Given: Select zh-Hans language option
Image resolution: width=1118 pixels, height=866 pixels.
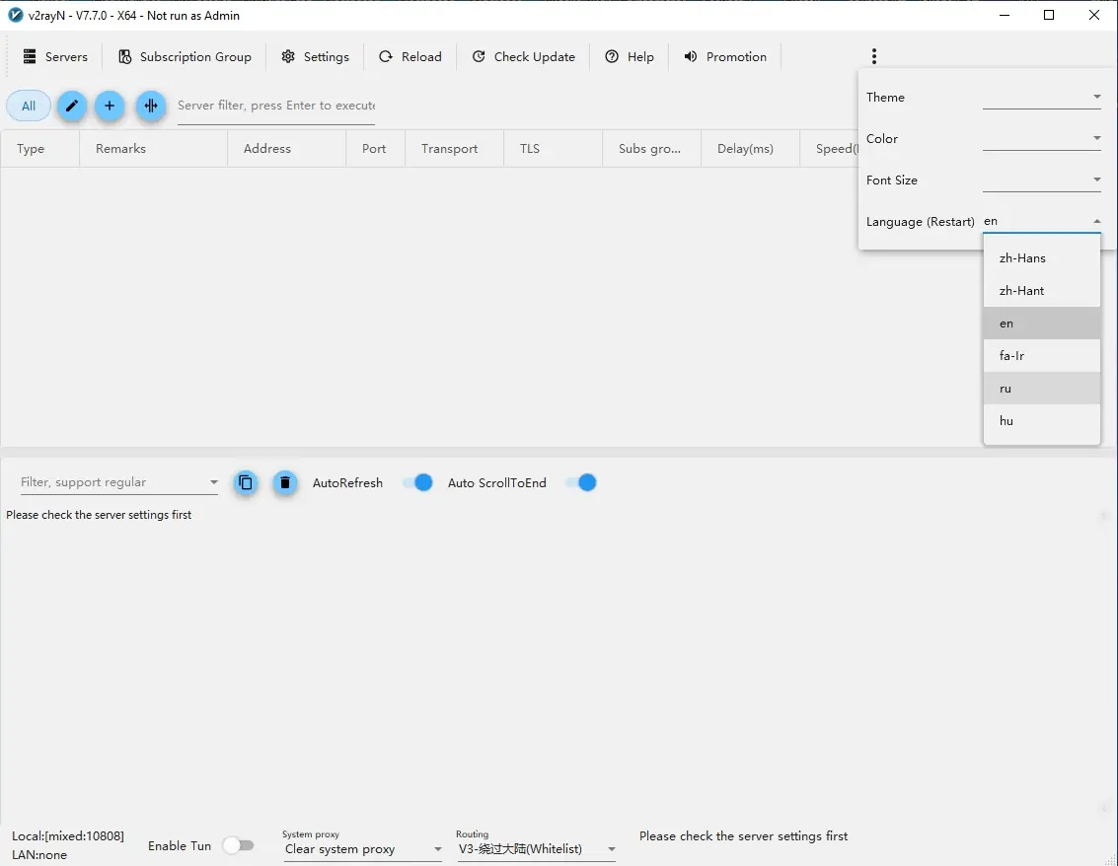Looking at the screenshot, I should pyautogui.click(x=1042, y=258).
